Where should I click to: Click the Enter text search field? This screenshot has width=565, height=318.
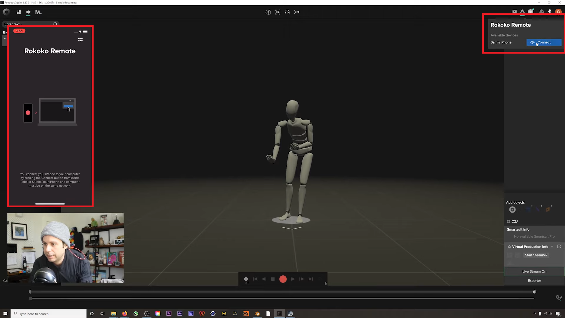(26, 24)
